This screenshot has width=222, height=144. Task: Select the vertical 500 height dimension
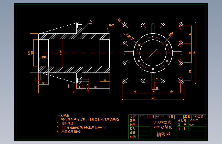click(194, 53)
